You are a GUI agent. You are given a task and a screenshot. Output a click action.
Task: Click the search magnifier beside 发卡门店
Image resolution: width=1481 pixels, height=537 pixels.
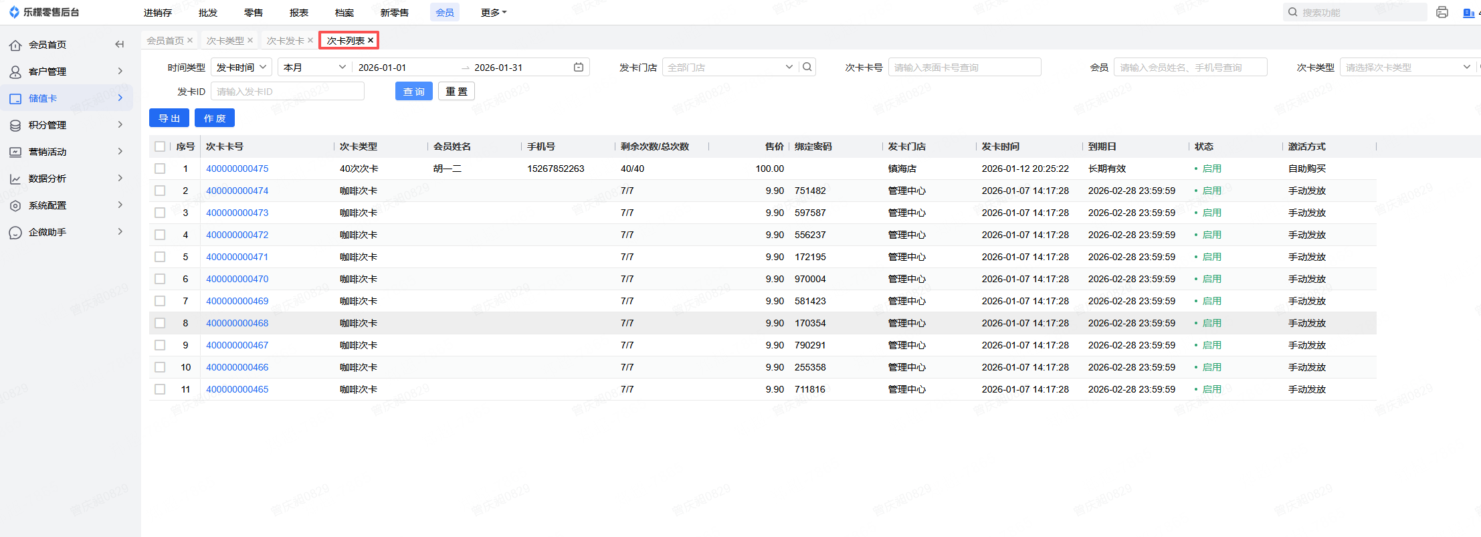(807, 67)
